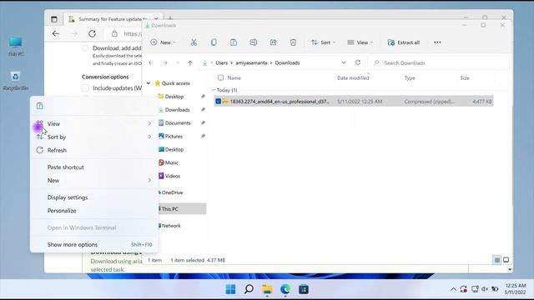Click Users in breadcrumb path
Image resolution: width=534 pixels, height=300 pixels.
point(221,63)
